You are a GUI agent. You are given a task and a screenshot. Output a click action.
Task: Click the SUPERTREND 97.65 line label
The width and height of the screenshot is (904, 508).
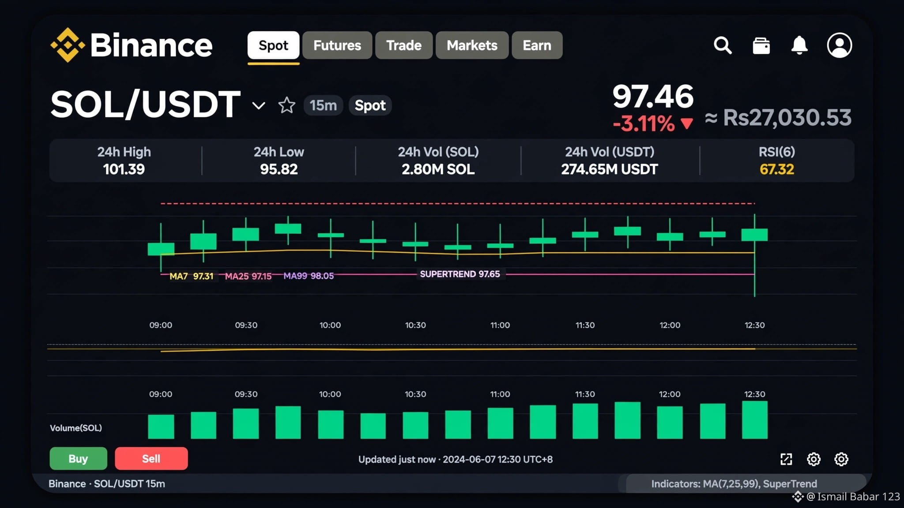tap(460, 274)
